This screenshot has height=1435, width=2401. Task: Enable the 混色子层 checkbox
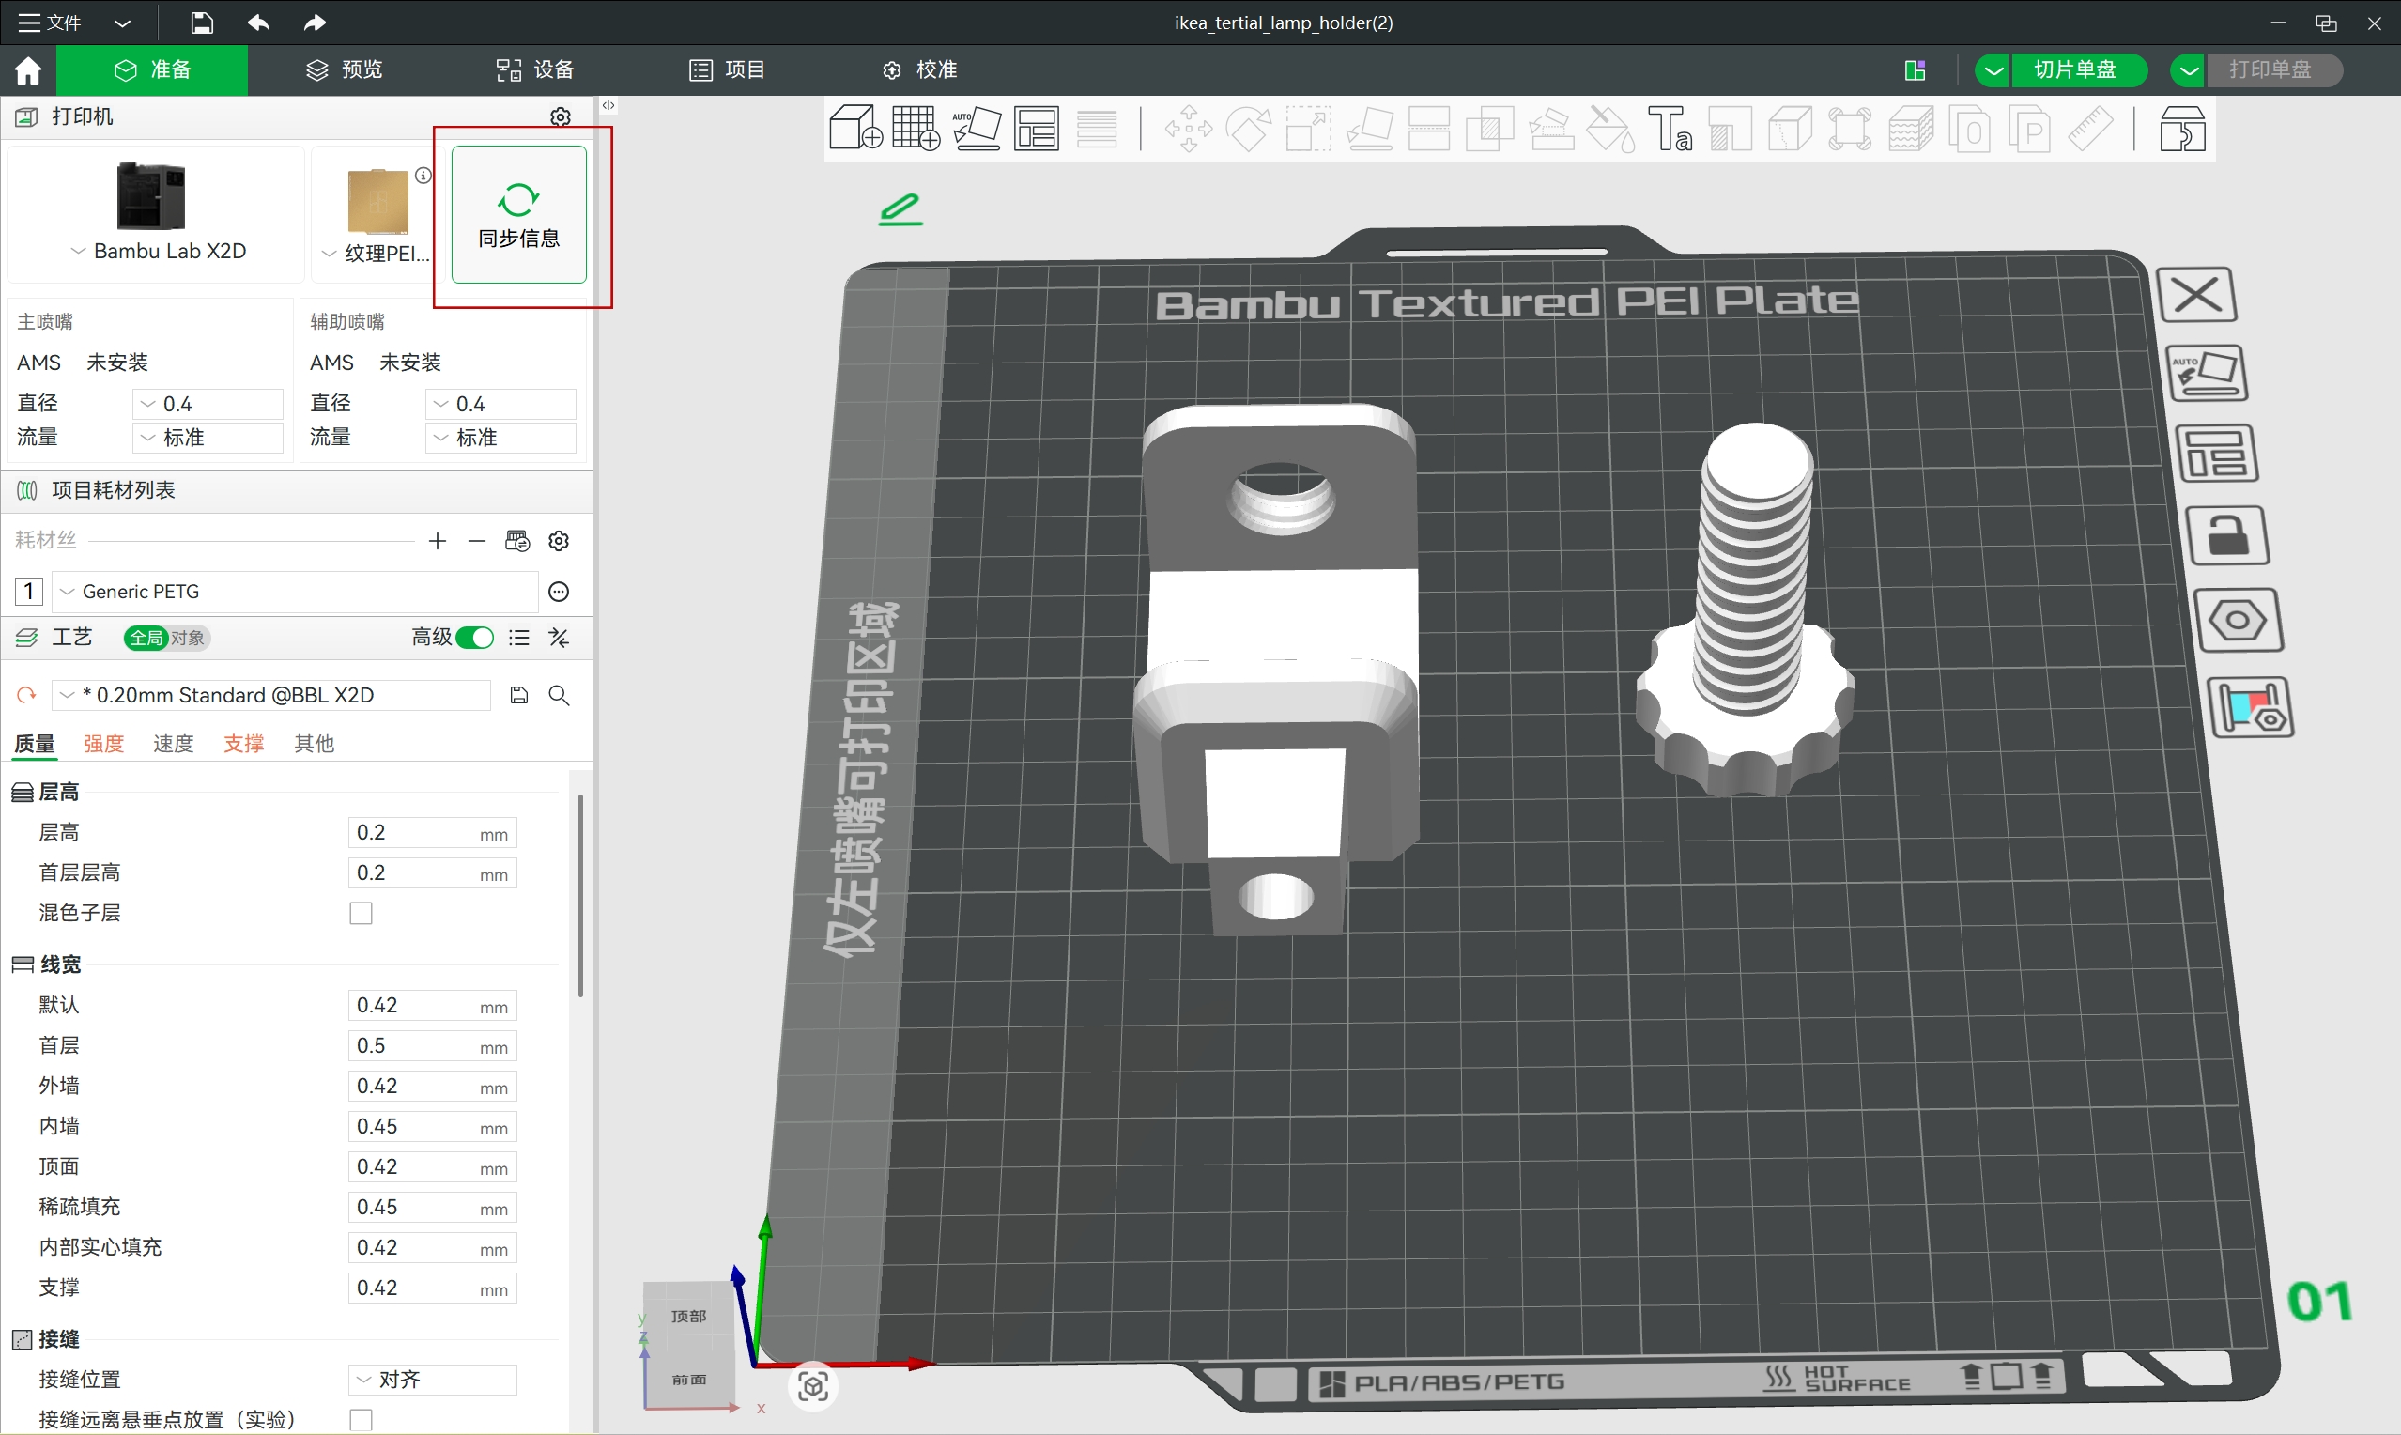pos(362,913)
